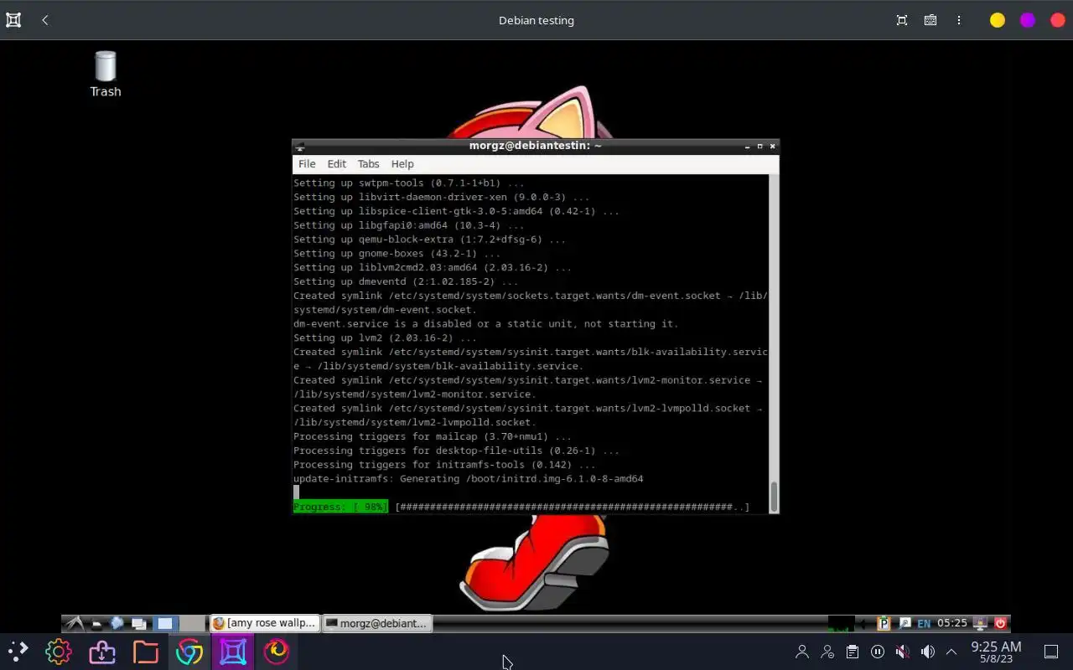
Task: Open the three-dot menu in Boxes header
Action: [959, 20]
